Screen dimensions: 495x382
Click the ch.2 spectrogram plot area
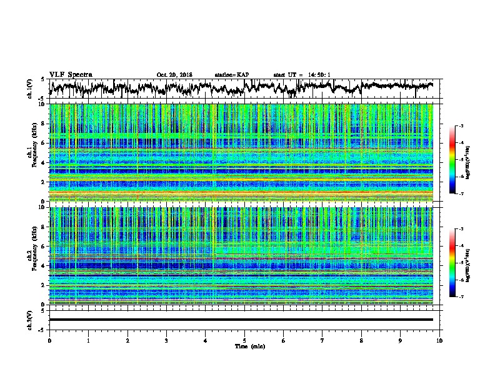click(241, 256)
